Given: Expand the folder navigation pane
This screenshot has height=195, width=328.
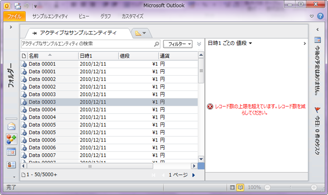Looking at the screenshot, I should pyautogui.click(x=11, y=27).
